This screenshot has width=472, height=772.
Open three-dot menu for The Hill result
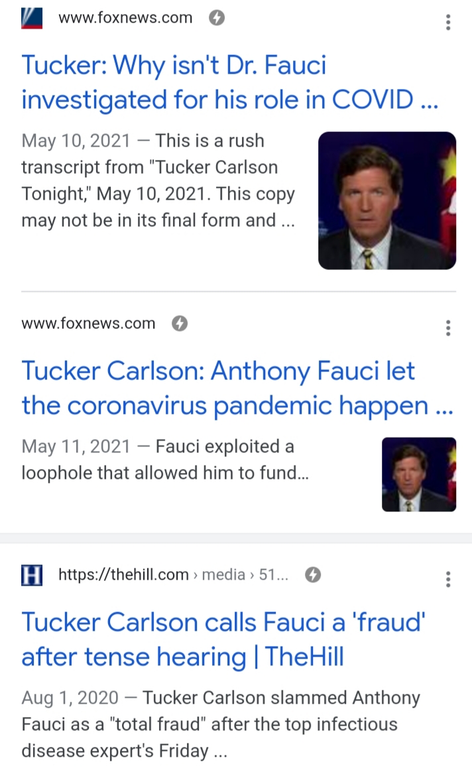click(x=449, y=579)
